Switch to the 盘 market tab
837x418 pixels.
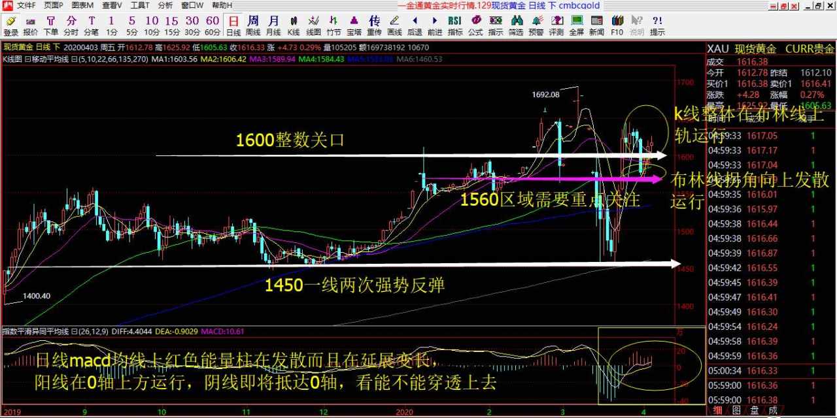point(755,410)
